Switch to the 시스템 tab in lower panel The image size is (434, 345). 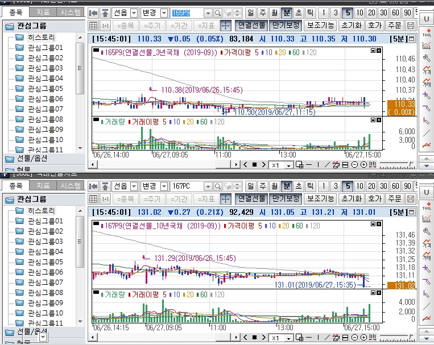[x=70, y=186]
